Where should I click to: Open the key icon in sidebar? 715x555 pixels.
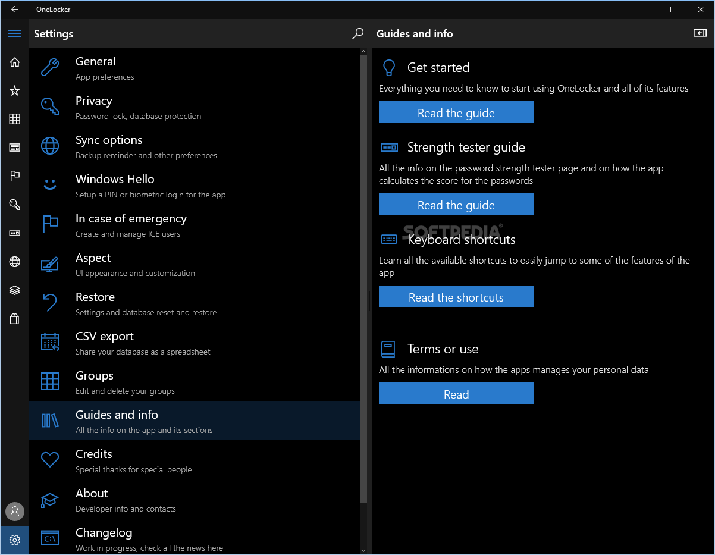[15, 205]
